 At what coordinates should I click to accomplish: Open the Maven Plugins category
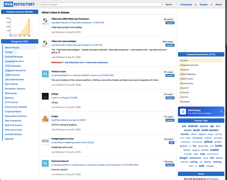12,48
